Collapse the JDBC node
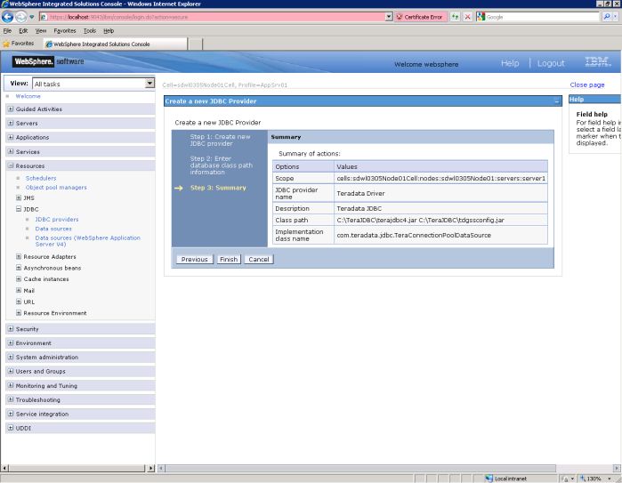622x483 pixels. [x=19, y=208]
